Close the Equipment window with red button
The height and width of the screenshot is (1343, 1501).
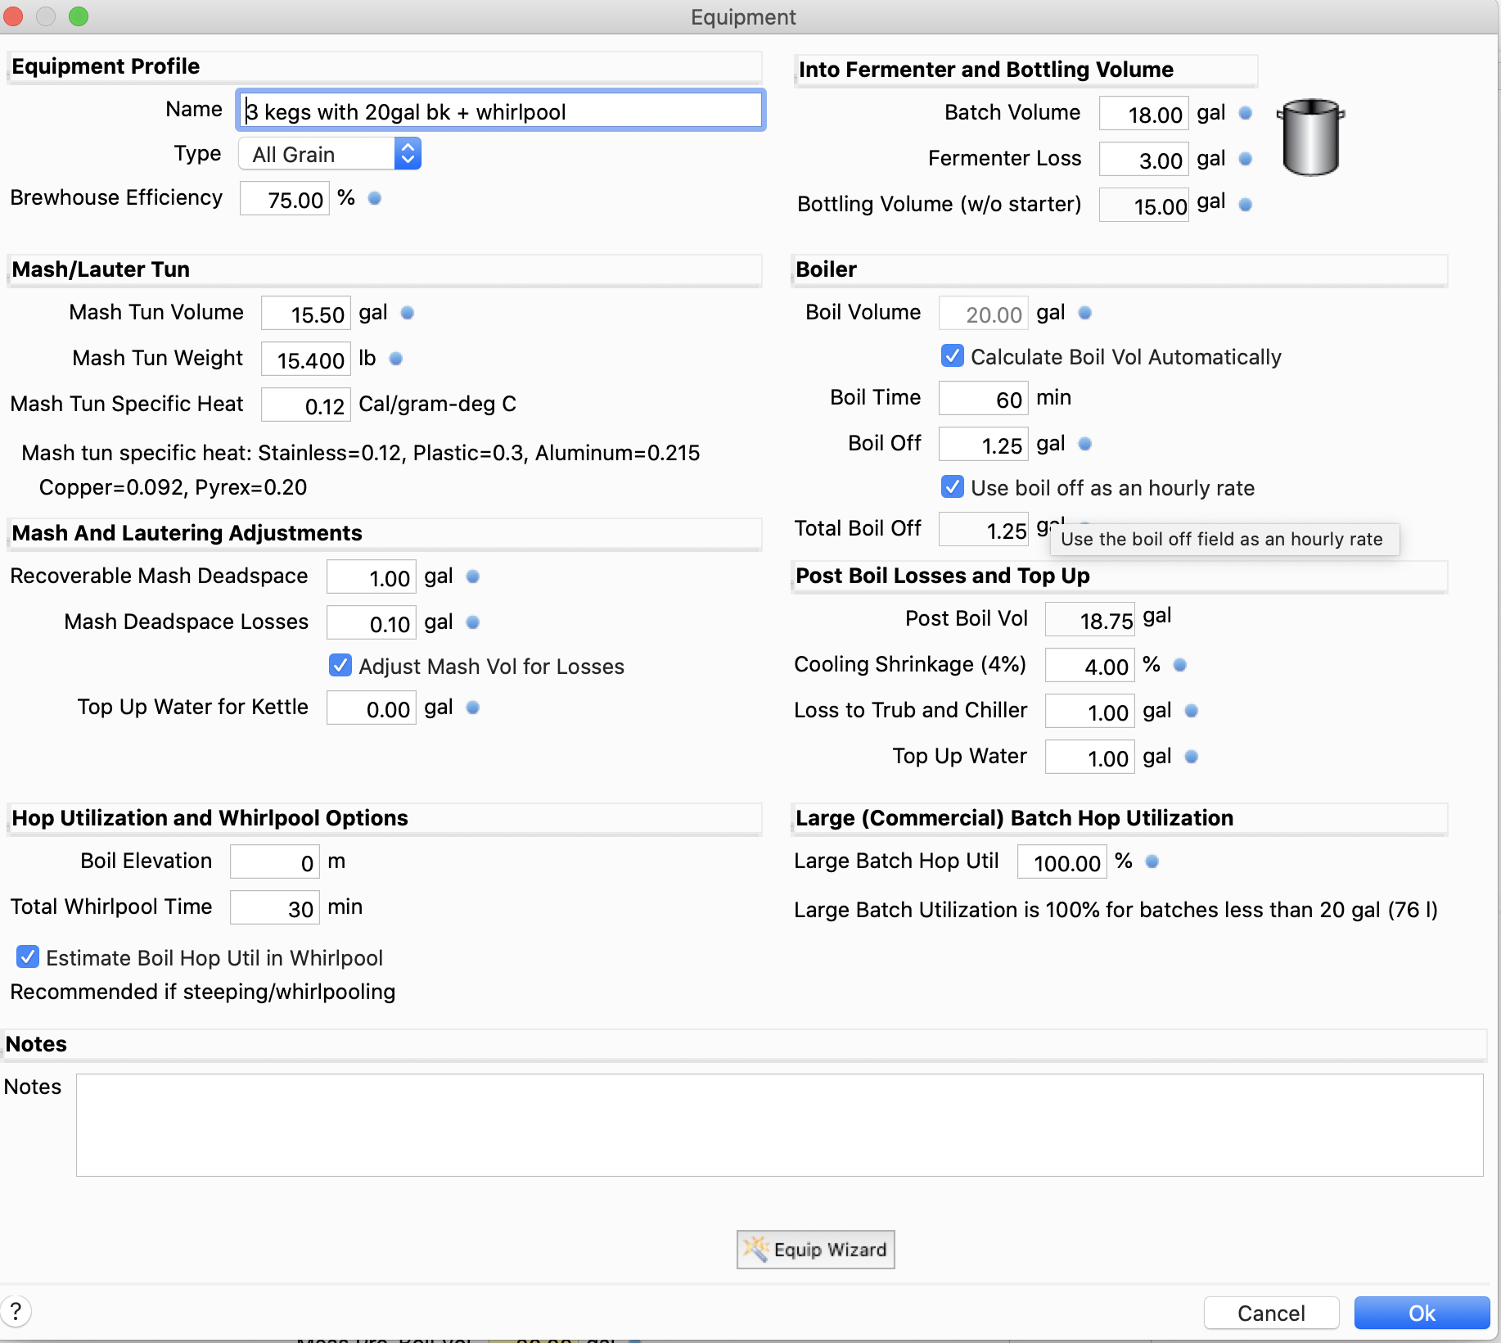coord(13,16)
